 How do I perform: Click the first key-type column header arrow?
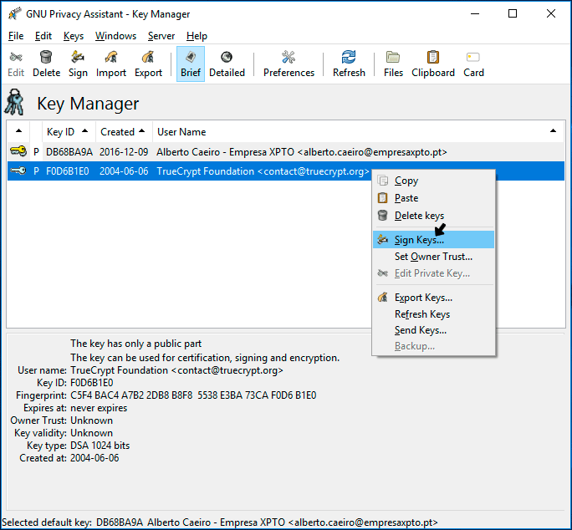click(18, 131)
